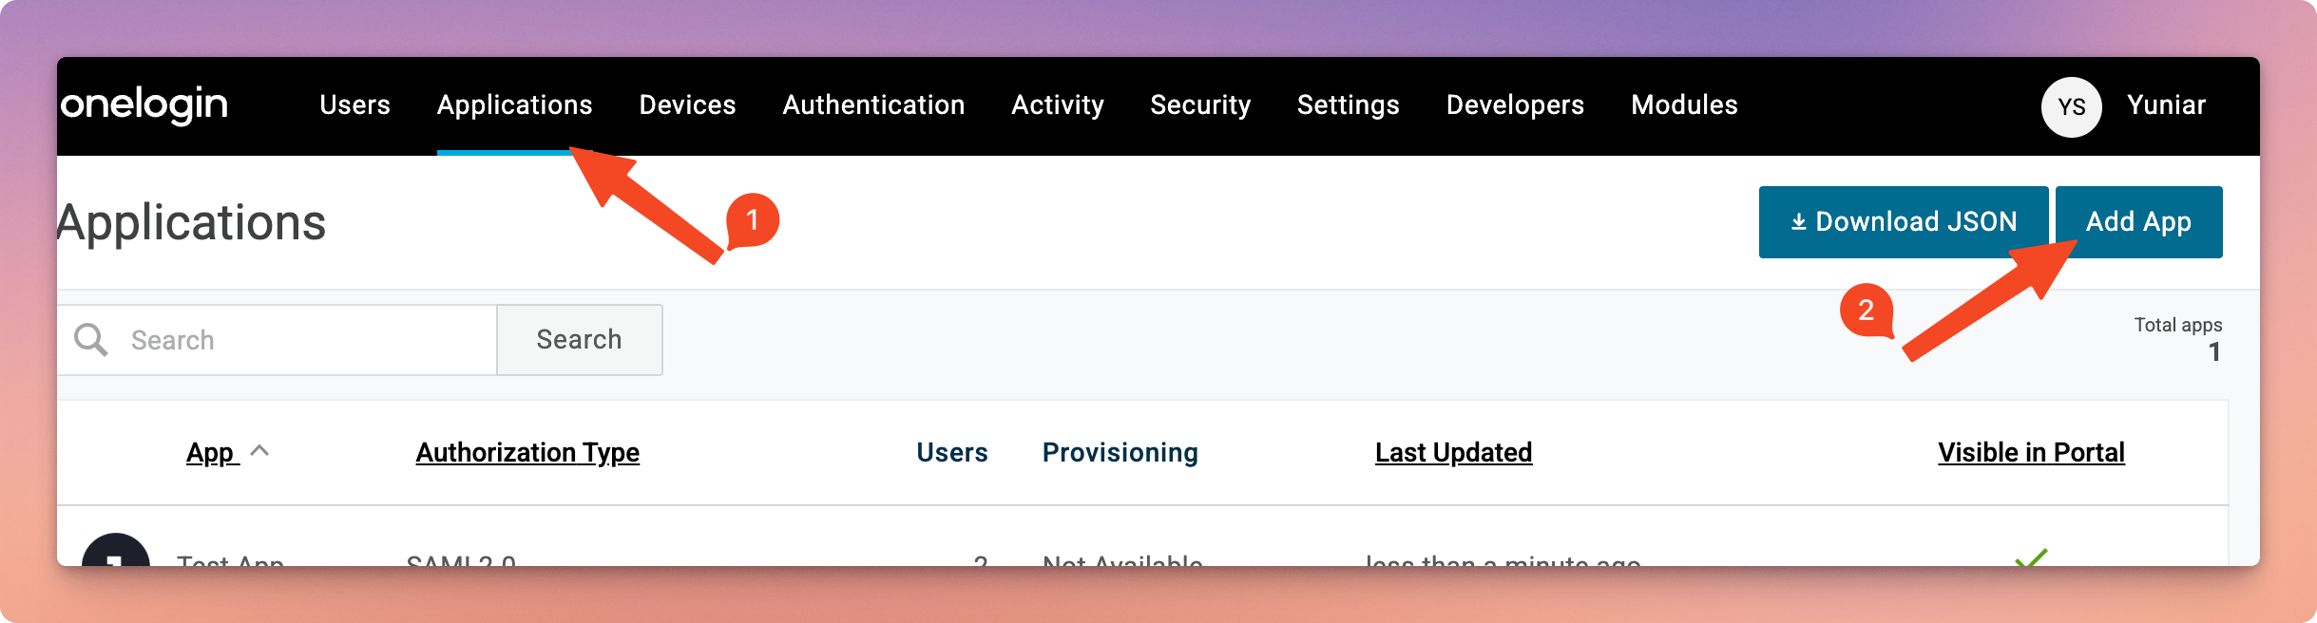2317x623 pixels.
Task: Open the Users menu
Action: tap(354, 104)
